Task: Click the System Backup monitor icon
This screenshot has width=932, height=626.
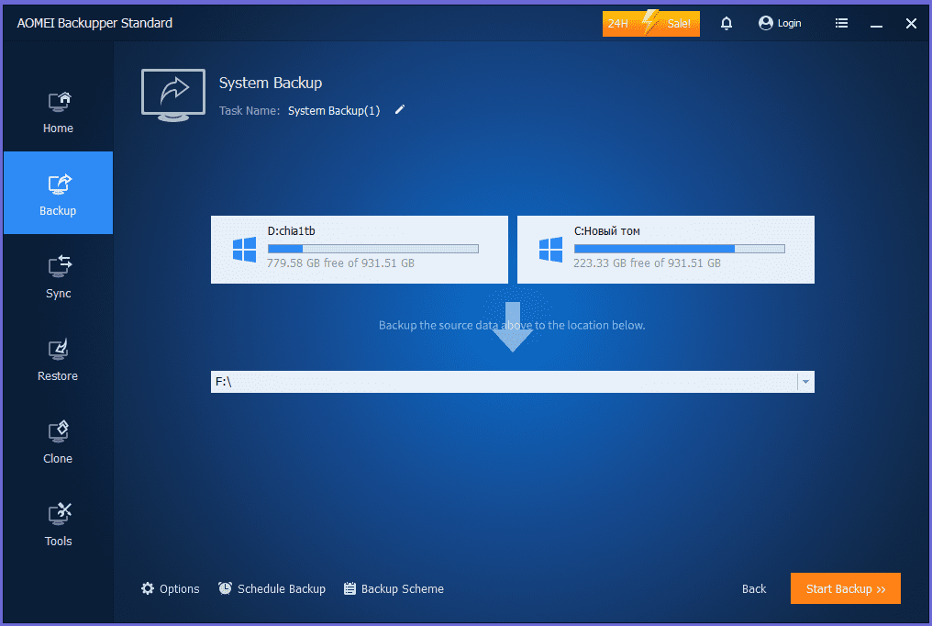Action: coord(173,95)
